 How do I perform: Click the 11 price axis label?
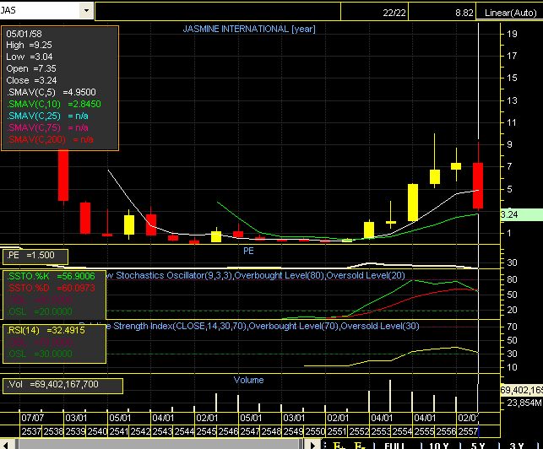pos(512,122)
